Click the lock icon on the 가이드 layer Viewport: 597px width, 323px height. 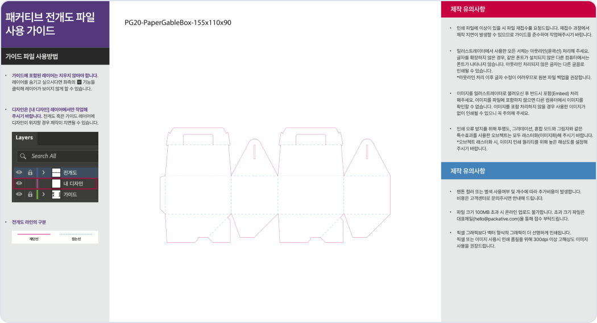pos(30,194)
